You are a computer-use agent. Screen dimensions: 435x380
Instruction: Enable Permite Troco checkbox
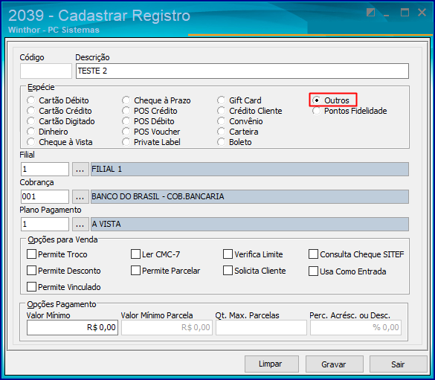(31, 254)
